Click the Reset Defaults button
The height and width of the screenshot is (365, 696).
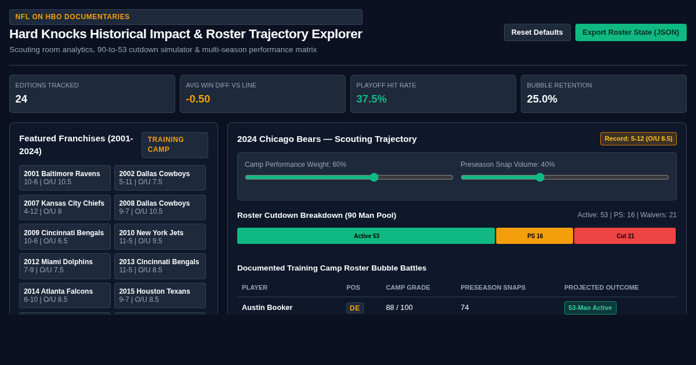(x=537, y=32)
